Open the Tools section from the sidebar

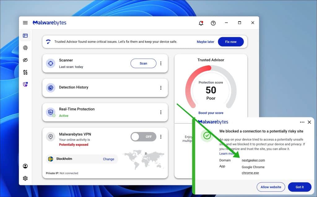click(x=25, y=72)
